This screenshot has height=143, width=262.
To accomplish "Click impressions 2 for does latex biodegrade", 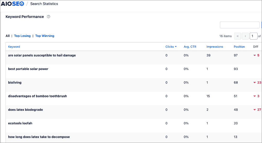I will tap(207, 110).
